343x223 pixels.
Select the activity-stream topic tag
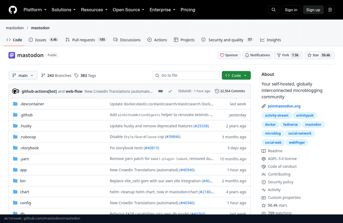click(x=276, y=116)
